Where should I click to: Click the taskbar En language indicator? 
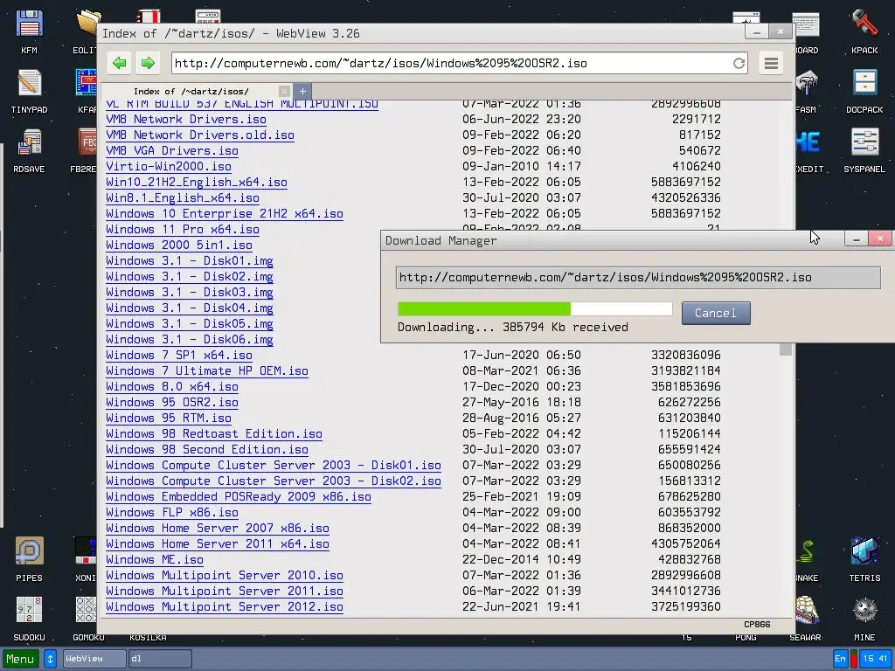tap(840, 659)
